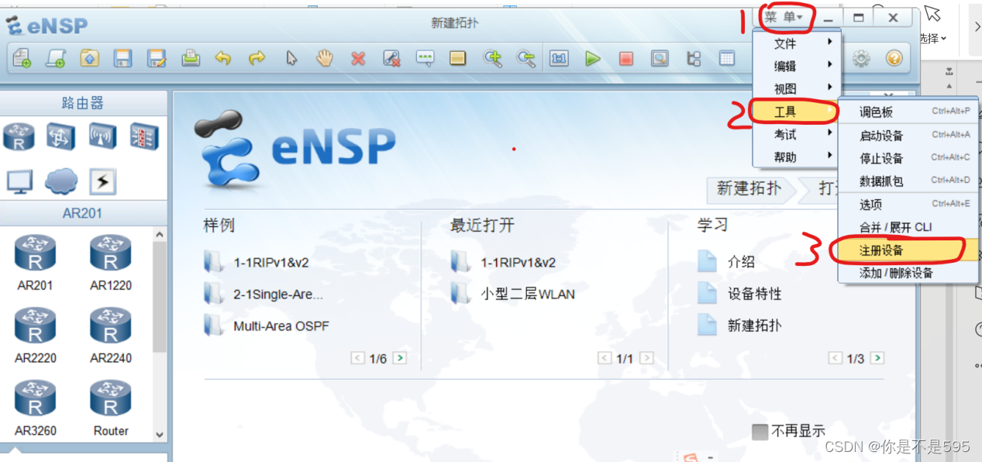The image size is (982, 462).
Task: Click the Save As icon with pencil
Action: [157, 58]
